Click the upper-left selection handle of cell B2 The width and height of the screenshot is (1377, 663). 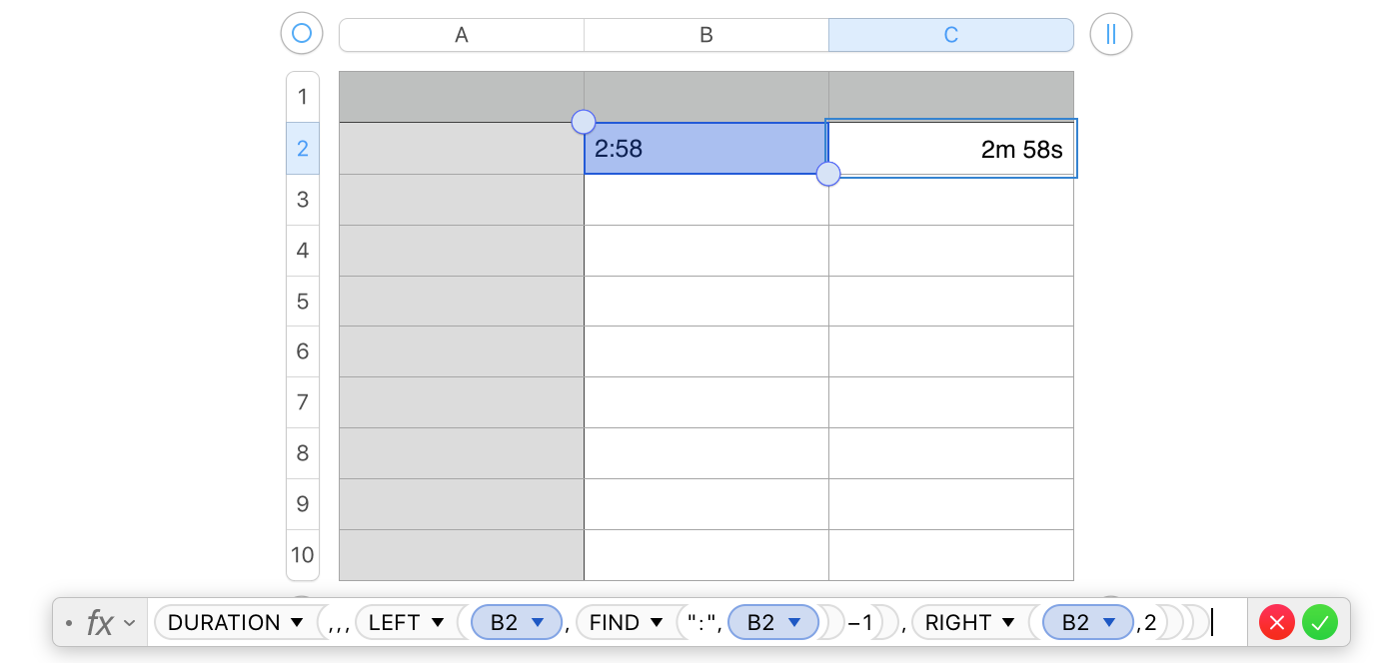[584, 122]
